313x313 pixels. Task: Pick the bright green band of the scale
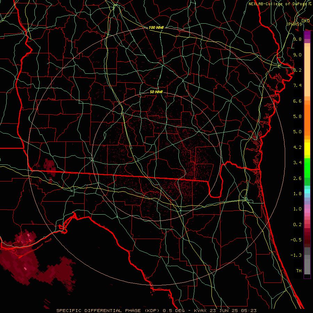click(307, 168)
